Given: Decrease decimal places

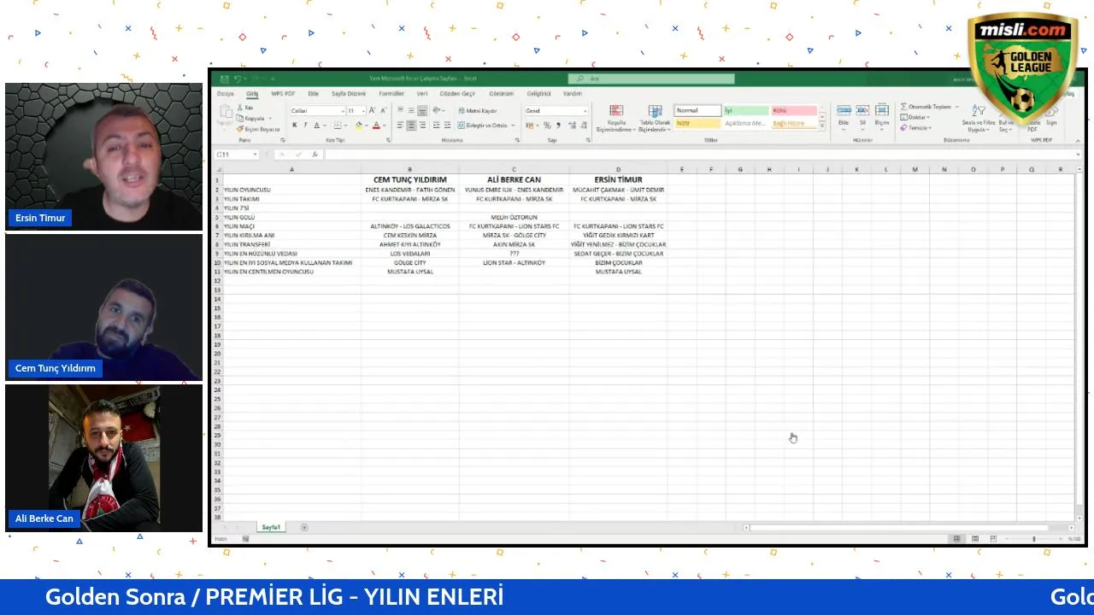Looking at the screenshot, I should pos(583,126).
